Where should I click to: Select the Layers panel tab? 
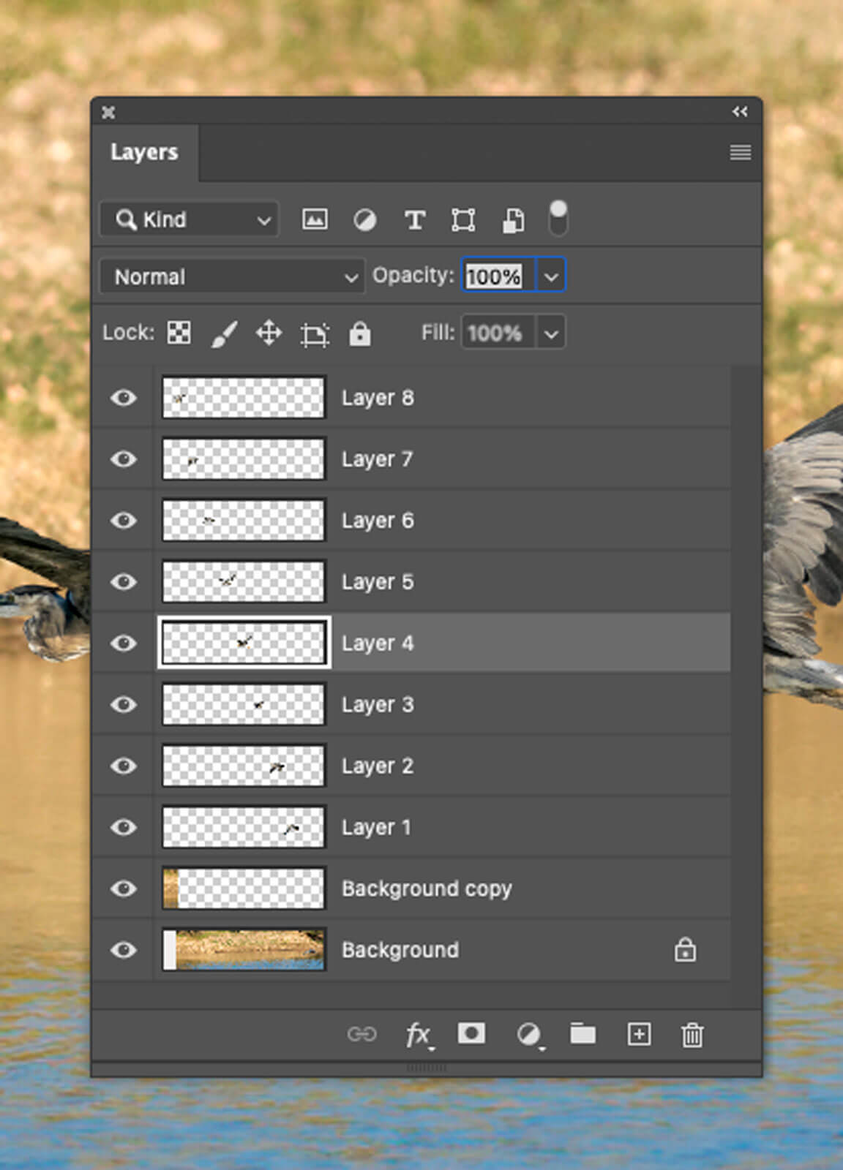pyautogui.click(x=144, y=152)
